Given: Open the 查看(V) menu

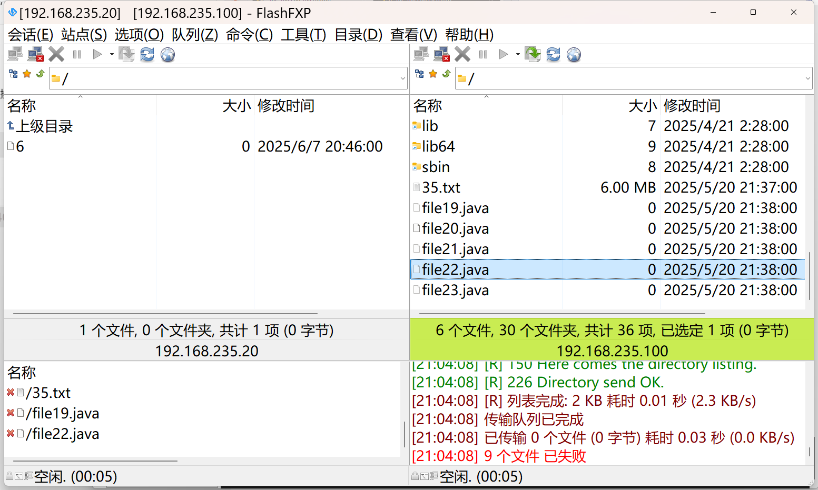Looking at the screenshot, I should click(414, 35).
